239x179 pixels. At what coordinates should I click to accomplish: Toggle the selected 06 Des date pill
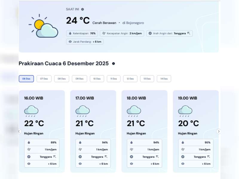26,79
